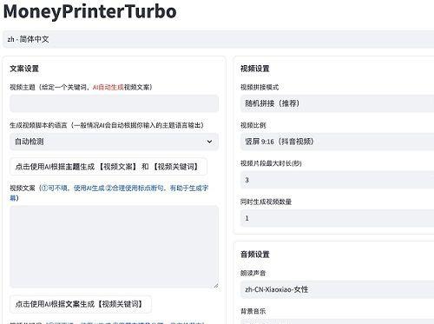Viewport: 434px width, 324px height.
Task: Expand the 自动检测 script language dropdown
Action: pyautogui.click(x=114, y=142)
